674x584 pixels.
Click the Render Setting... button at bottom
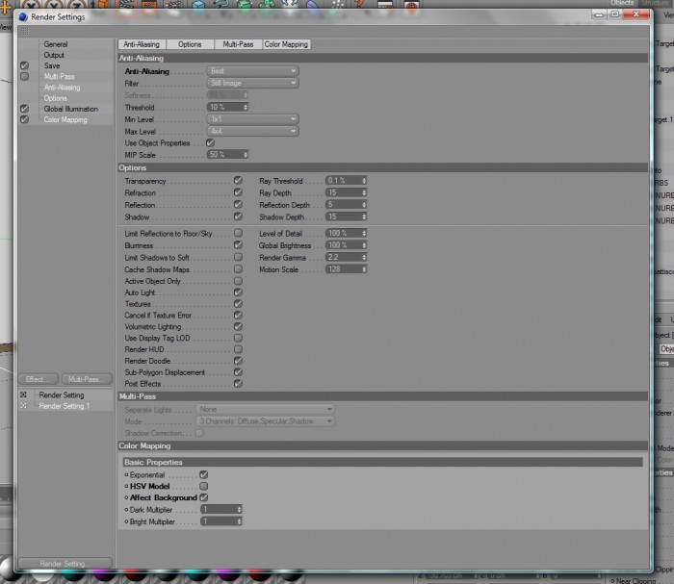(65, 564)
